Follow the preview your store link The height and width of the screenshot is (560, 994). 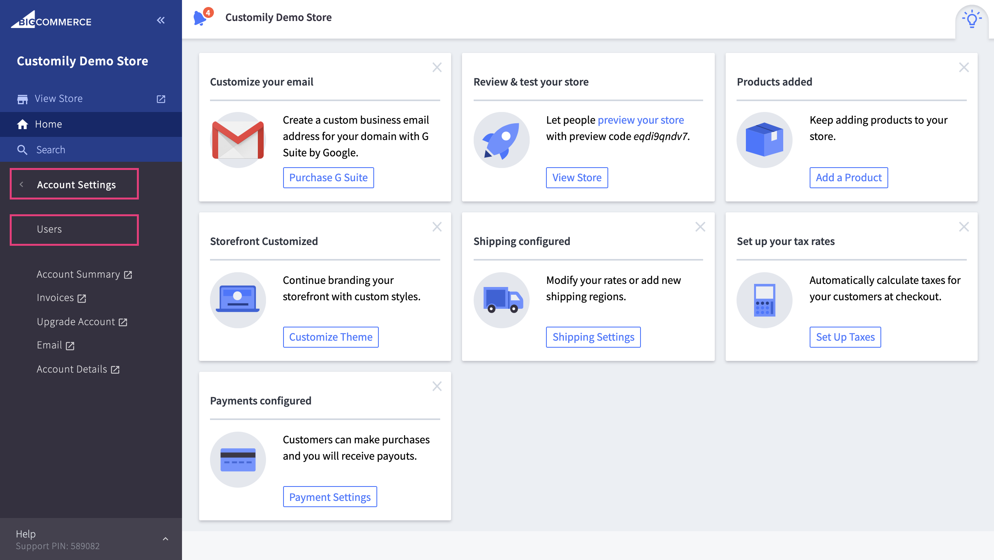[640, 120]
